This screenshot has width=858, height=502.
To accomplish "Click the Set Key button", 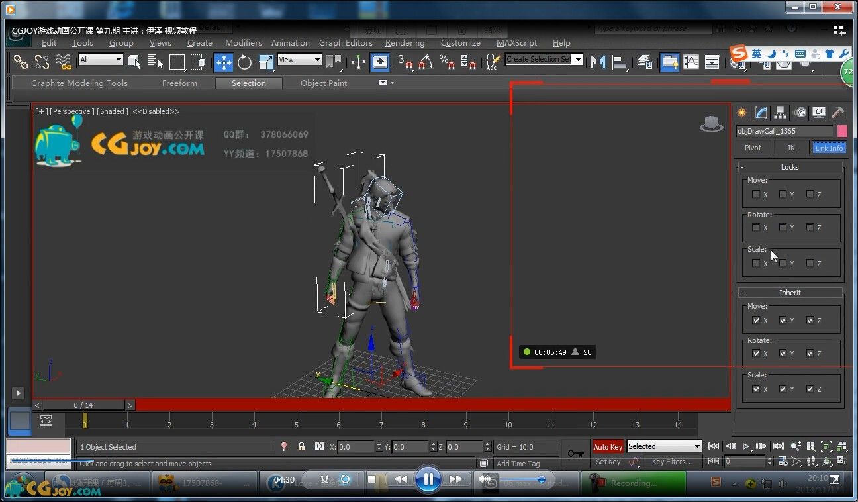I will pyautogui.click(x=608, y=462).
